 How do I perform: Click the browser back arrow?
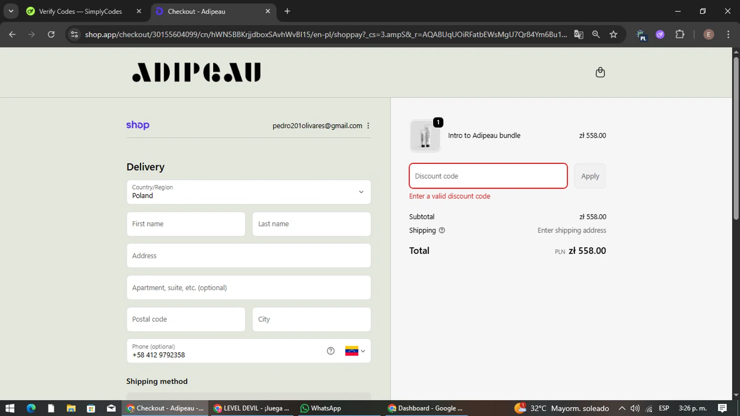coord(12,35)
